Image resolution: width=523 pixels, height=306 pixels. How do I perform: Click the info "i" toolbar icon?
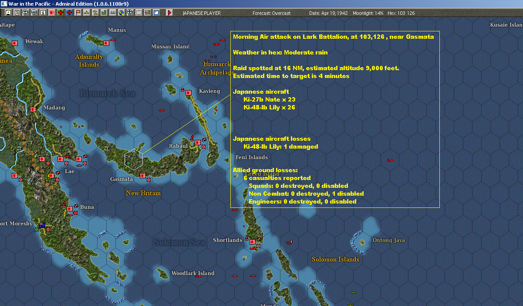tap(43, 13)
